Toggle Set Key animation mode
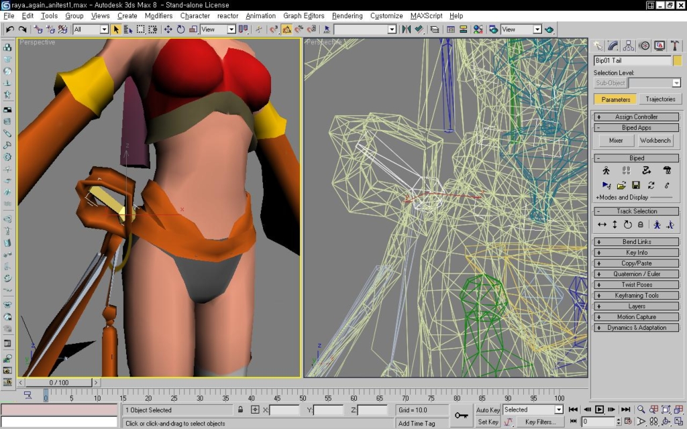Viewport: 687px width, 429px height. (488, 422)
